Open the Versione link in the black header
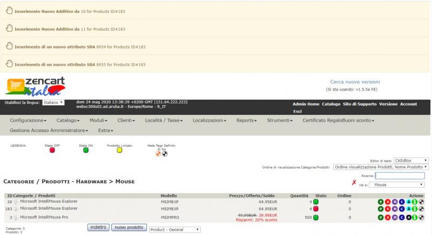 coord(388,104)
